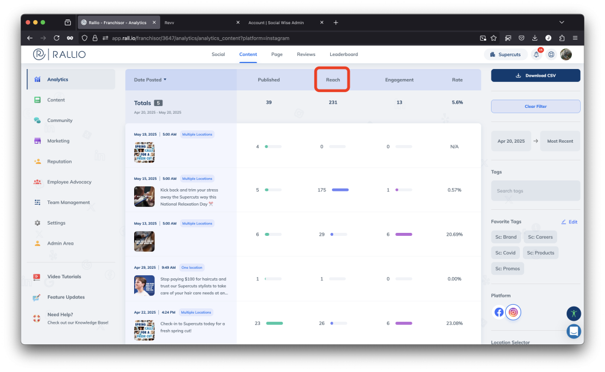This screenshot has width=605, height=372.
Task: Select the Sc: Promos tag
Action: tap(508, 268)
